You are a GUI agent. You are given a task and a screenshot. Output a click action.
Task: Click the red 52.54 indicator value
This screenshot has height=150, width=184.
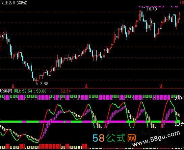tap(65, 91)
